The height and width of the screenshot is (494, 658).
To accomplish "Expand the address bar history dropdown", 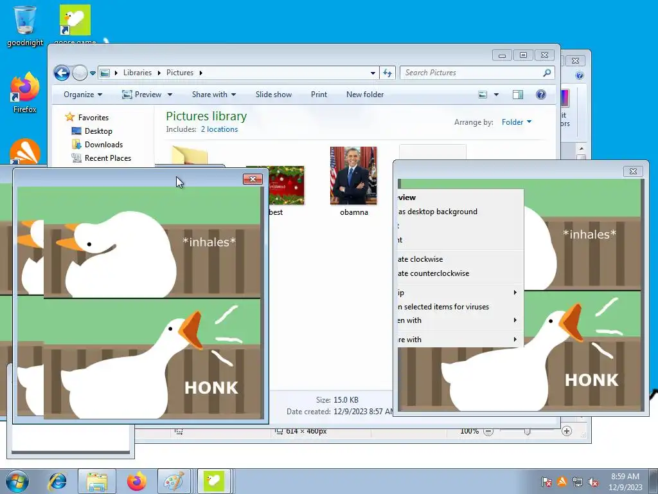I will 373,73.
